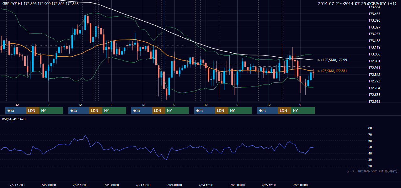Click the LDN session block for 7/25
The width and height of the screenshot is (401, 188).
284,111
